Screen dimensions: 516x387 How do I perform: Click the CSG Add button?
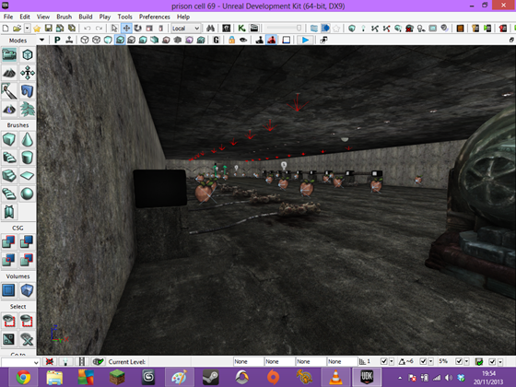tap(9, 241)
